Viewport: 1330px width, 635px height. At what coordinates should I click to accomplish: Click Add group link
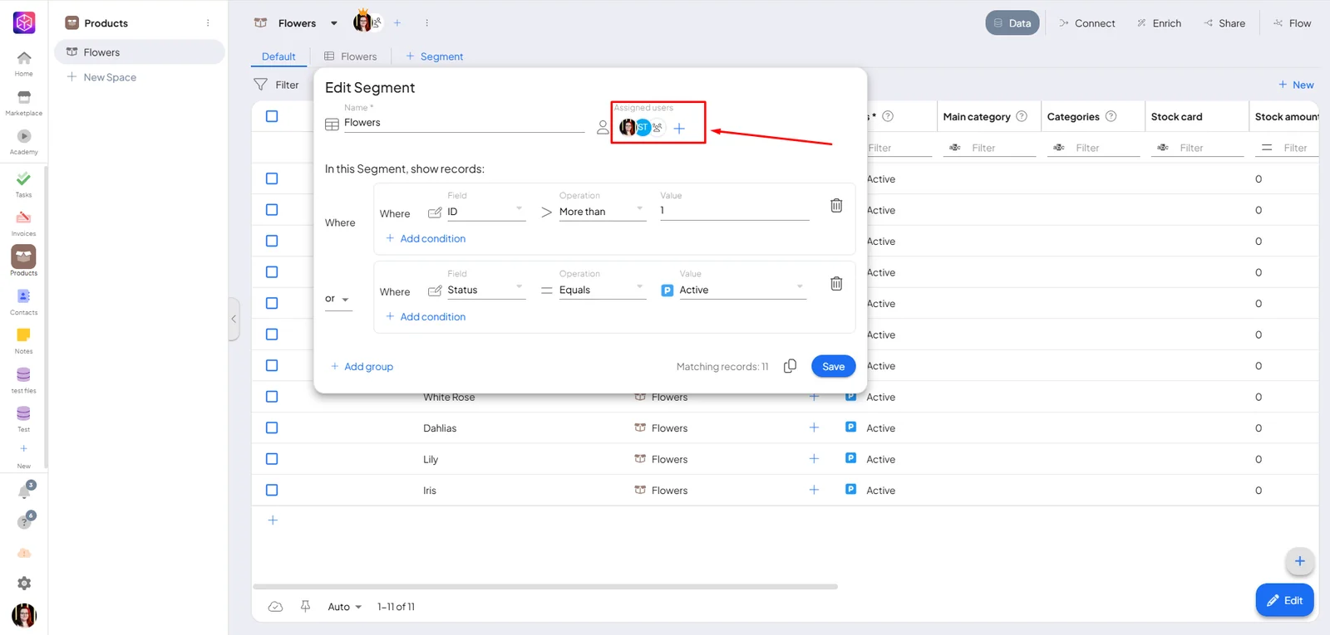(x=362, y=366)
